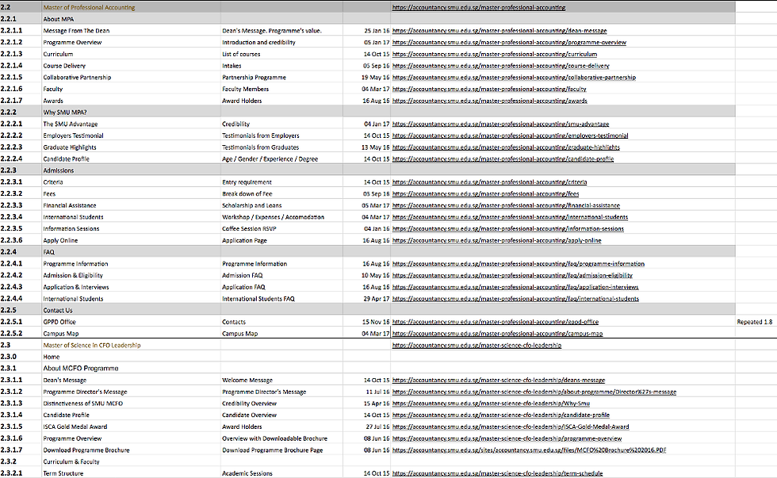Screen dimensions: 777x478
Task: Select the 'Age / Gender / Experience / Degree' cell
Action: click(x=281, y=159)
